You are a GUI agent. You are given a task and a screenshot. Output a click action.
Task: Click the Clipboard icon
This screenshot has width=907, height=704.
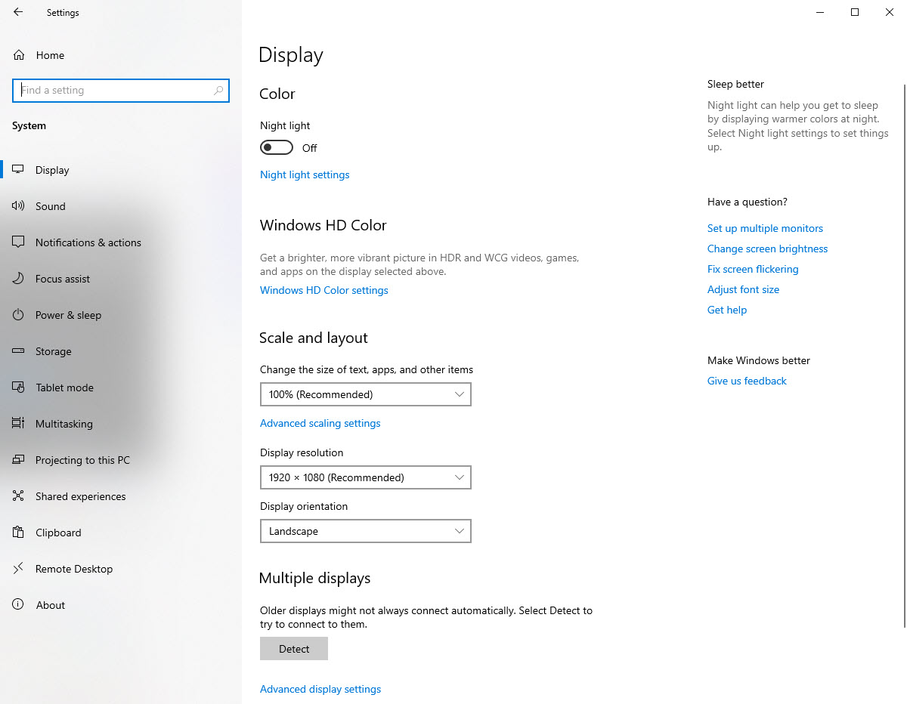[18, 533]
